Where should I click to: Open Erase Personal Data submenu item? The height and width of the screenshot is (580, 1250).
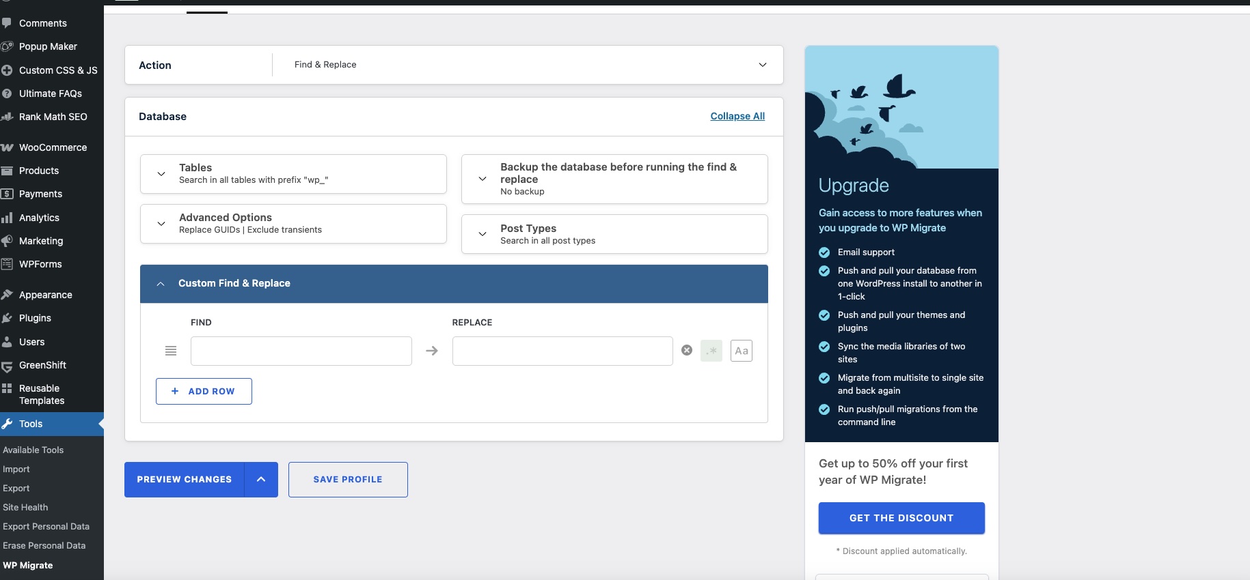click(44, 545)
